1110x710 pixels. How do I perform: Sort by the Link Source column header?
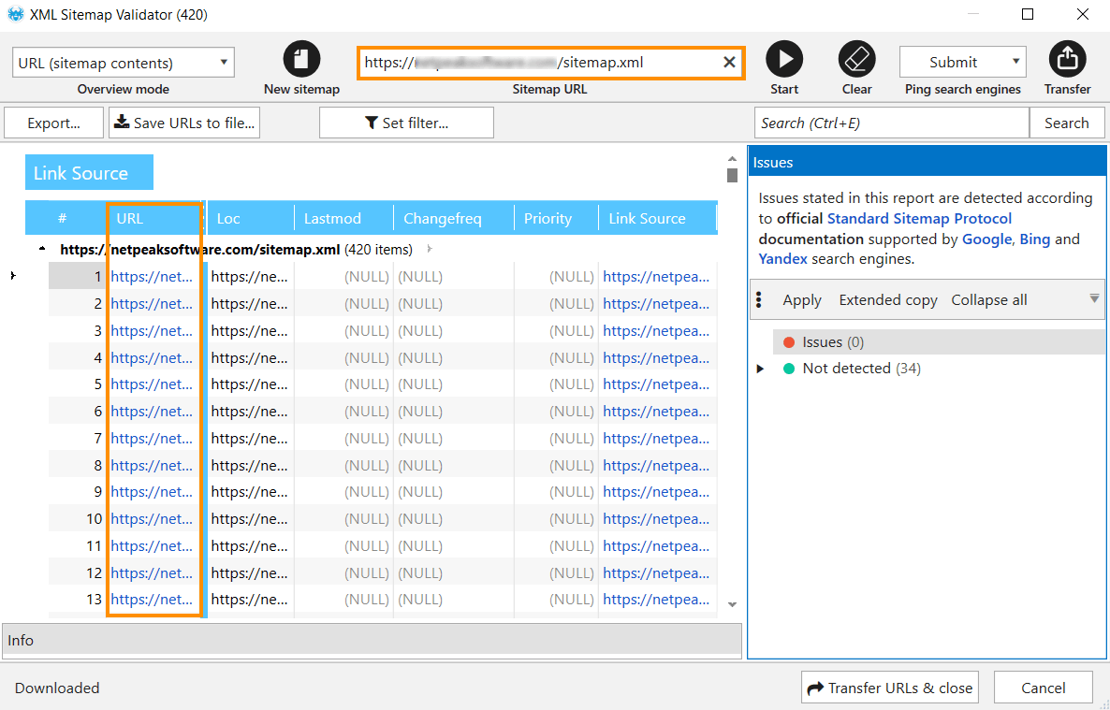pos(657,218)
